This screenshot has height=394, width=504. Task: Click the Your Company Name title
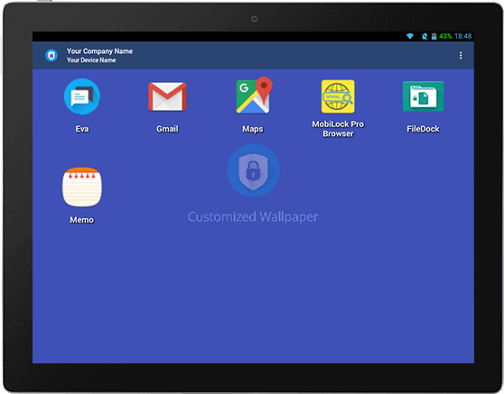pos(99,51)
